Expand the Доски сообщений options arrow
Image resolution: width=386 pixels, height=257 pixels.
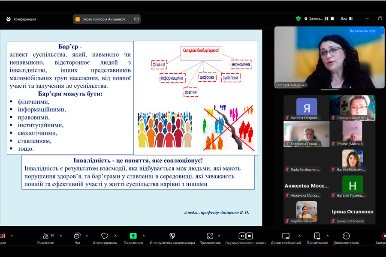[x=299, y=236]
